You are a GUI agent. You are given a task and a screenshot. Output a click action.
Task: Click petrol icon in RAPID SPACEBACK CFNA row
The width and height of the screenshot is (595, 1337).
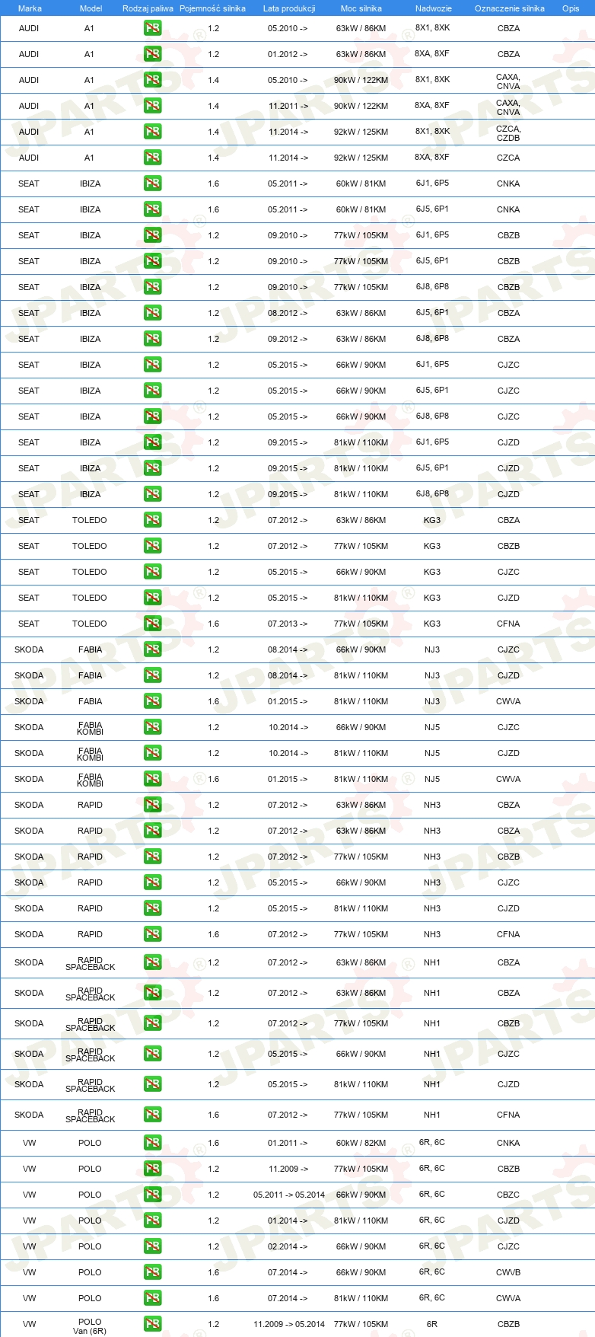(x=152, y=1115)
